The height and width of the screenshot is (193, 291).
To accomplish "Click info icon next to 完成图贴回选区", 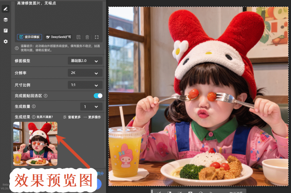I will [45, 96].
